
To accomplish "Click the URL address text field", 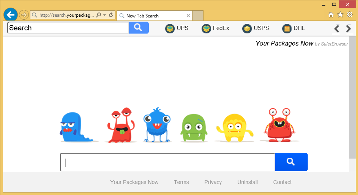I will [x=66, y=15].
